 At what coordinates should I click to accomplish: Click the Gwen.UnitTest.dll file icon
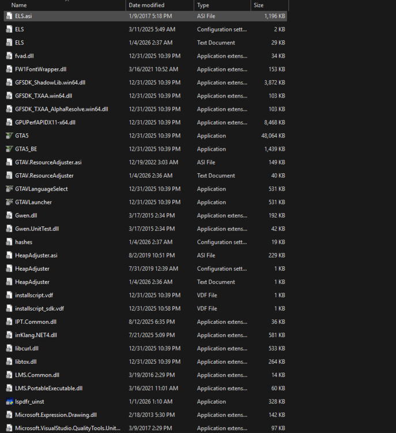pos(9,229)
